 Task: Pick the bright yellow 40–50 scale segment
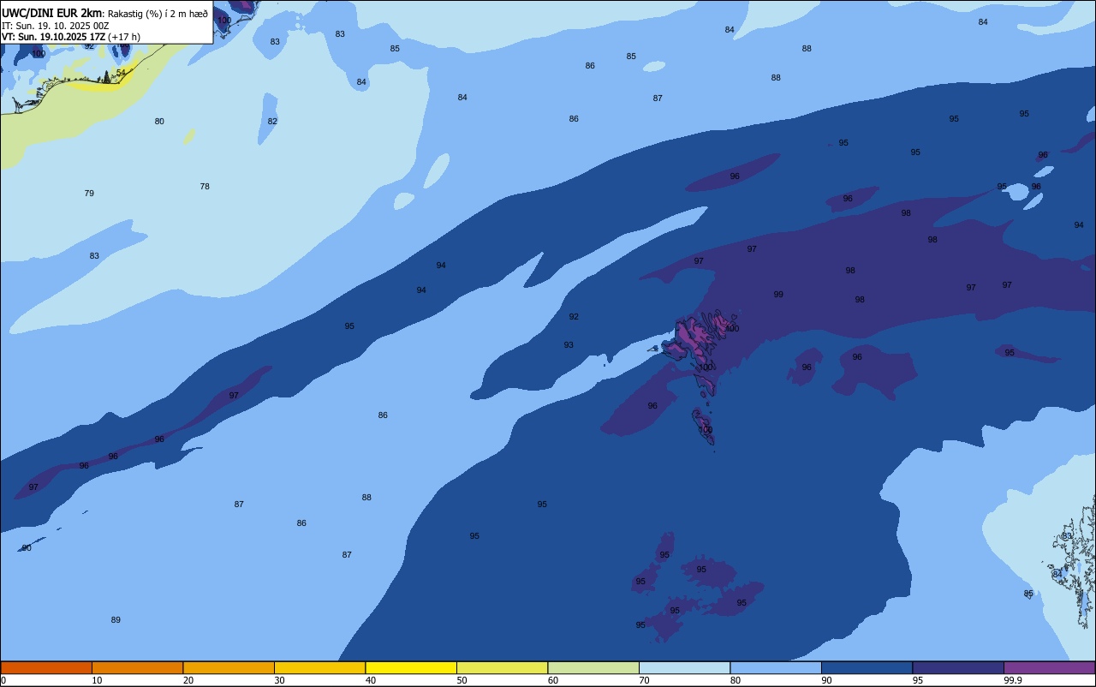point(411,667)
